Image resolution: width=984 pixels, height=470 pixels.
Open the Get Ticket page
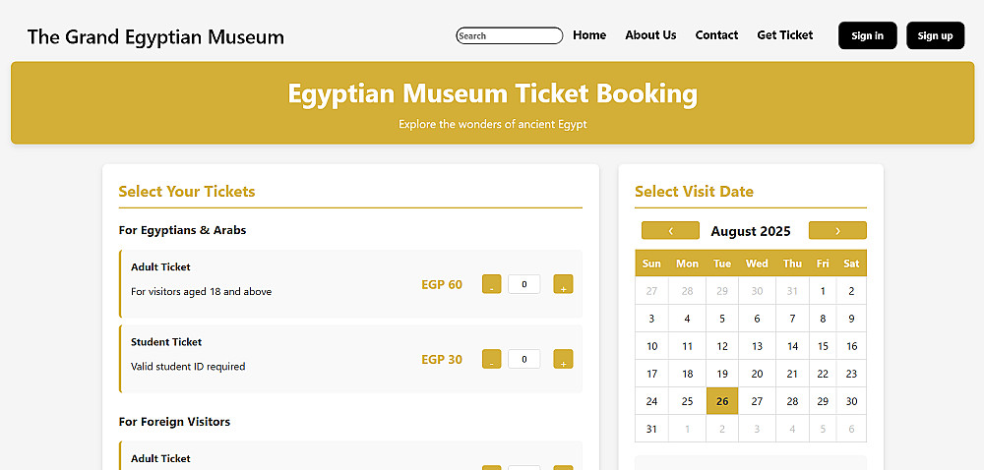784,35
